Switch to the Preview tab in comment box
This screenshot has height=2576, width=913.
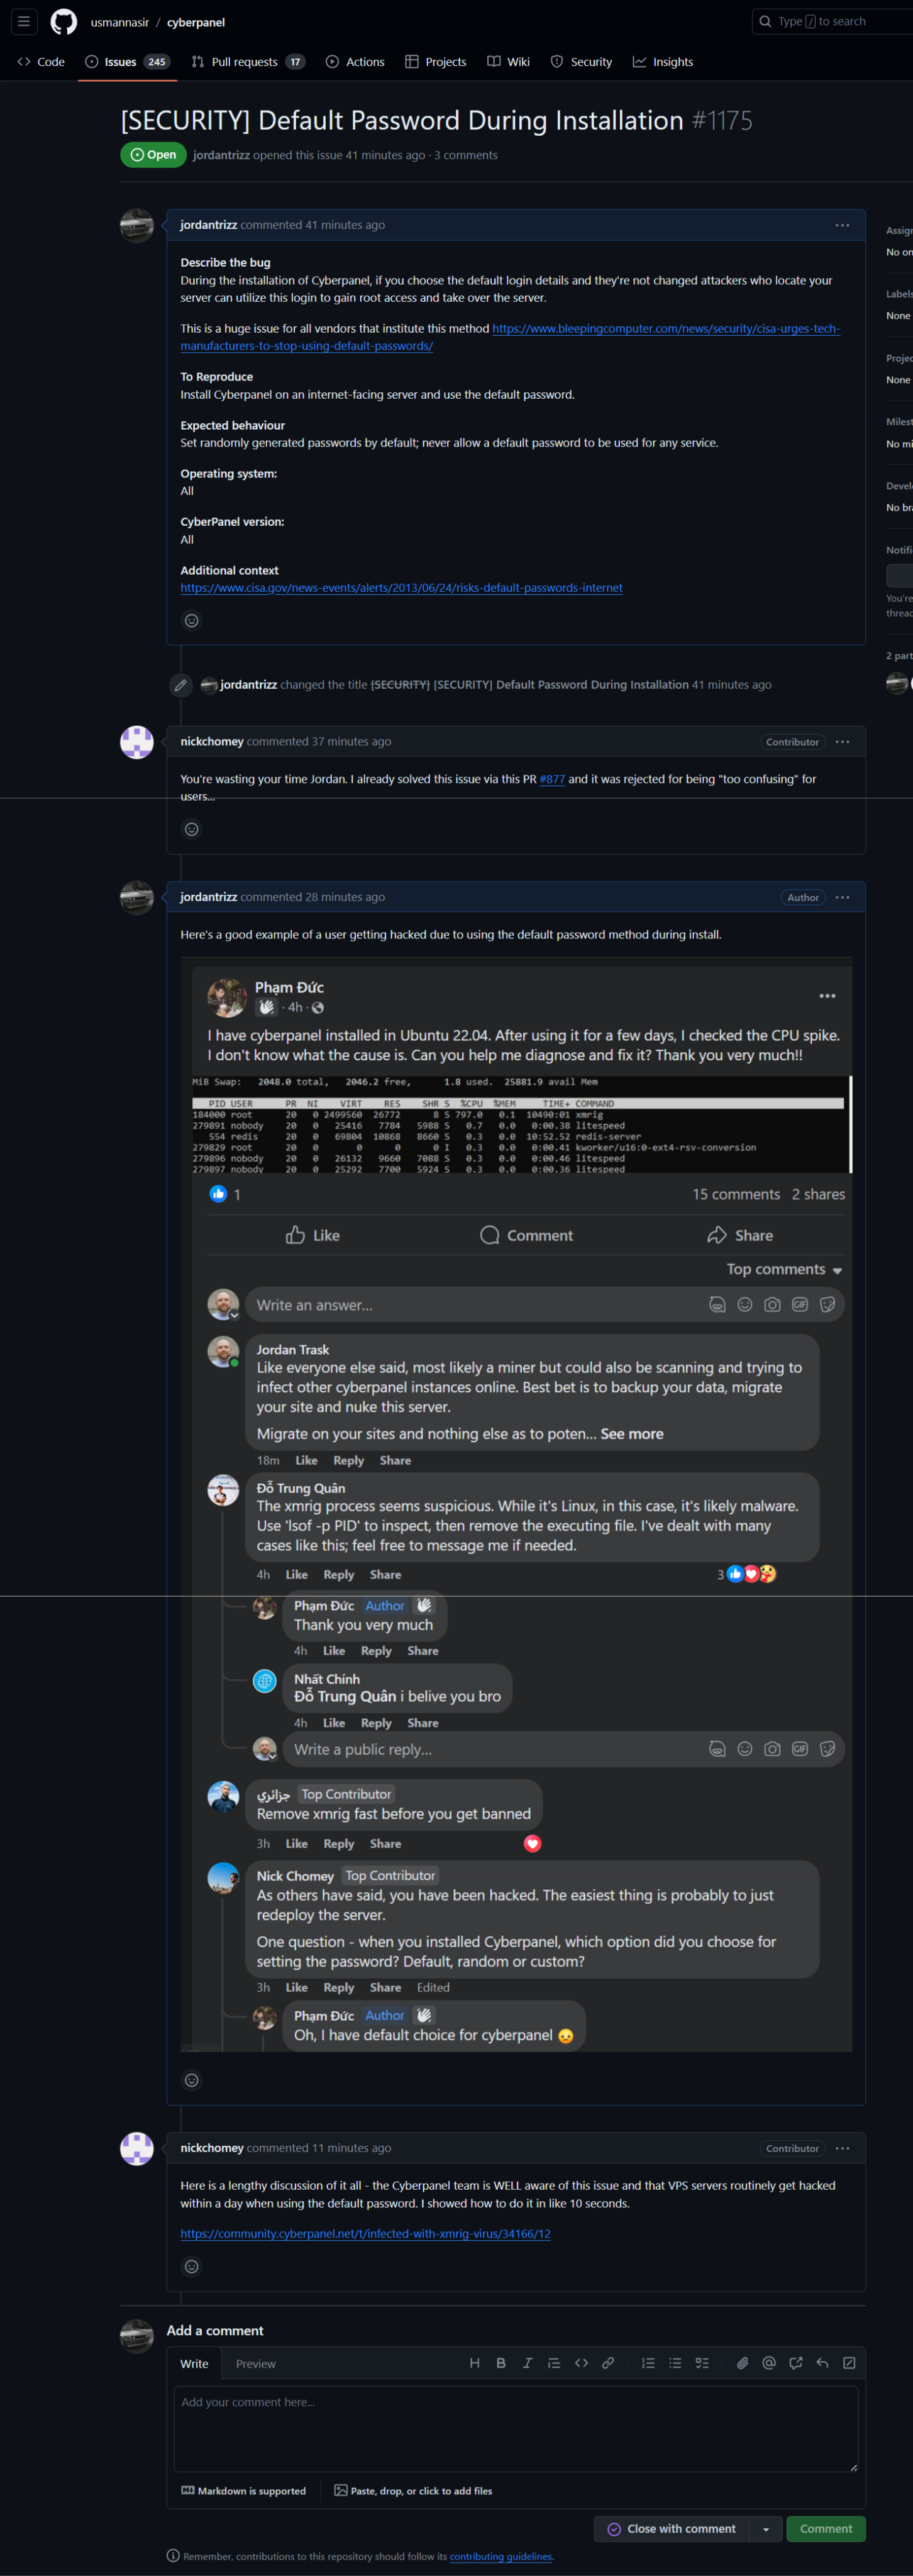256,2364
